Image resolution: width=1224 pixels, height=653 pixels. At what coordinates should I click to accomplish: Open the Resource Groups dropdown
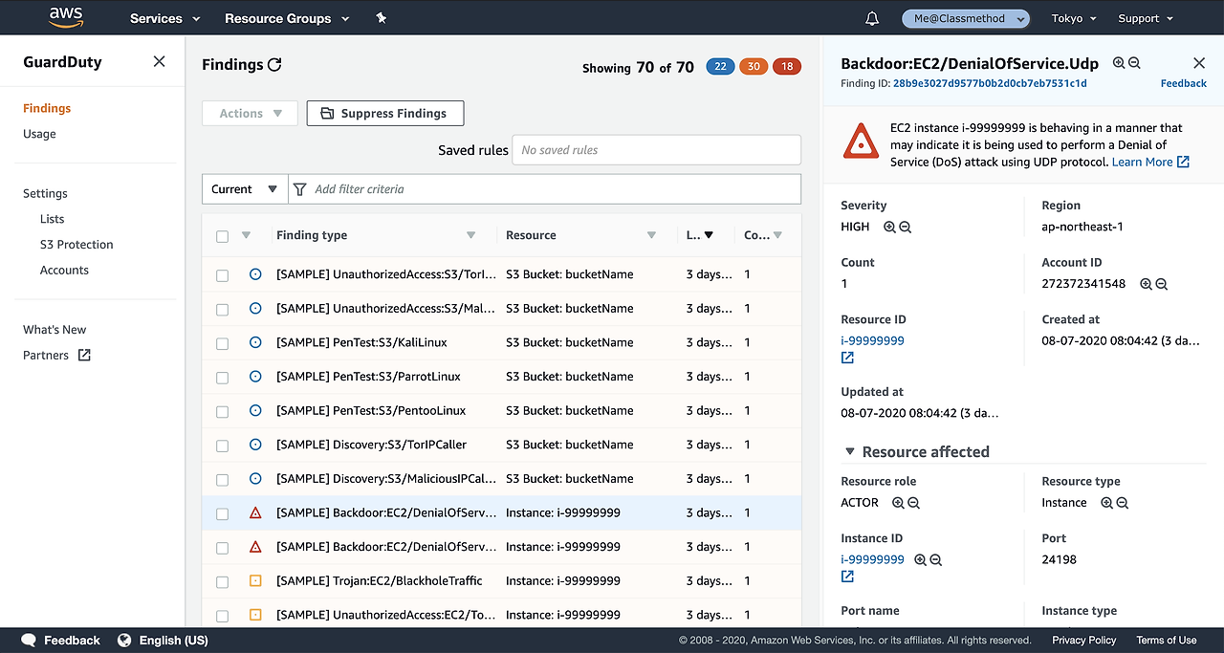click(x=287, y=18)
